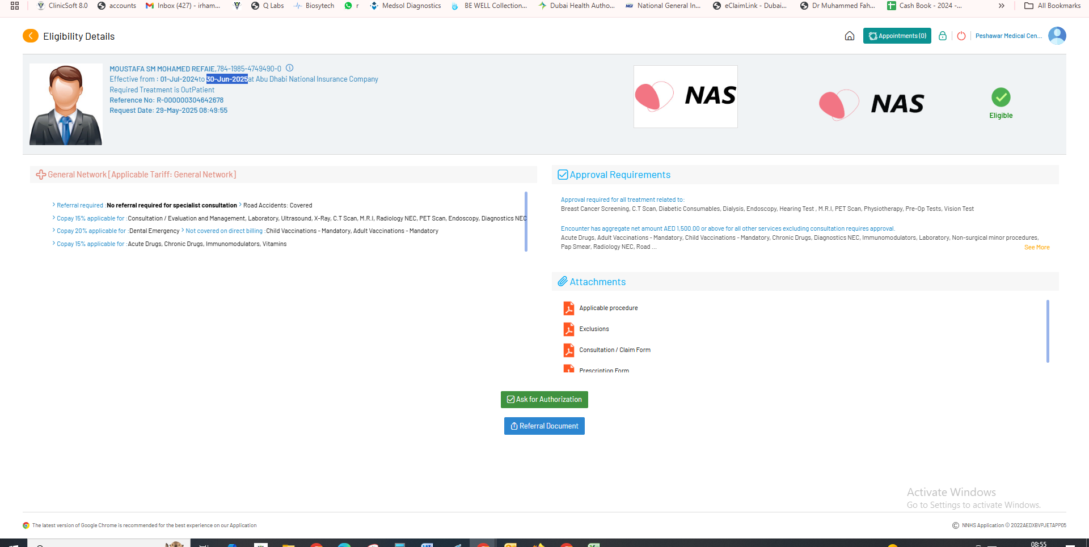The image size is (1089, 547).
Task: Click the patient profile photo
Action: 66,104
